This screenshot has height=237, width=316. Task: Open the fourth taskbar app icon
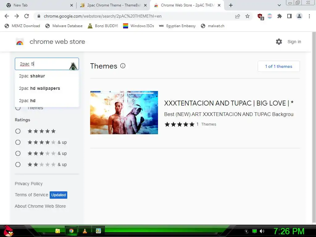click(x=98, y=231)
